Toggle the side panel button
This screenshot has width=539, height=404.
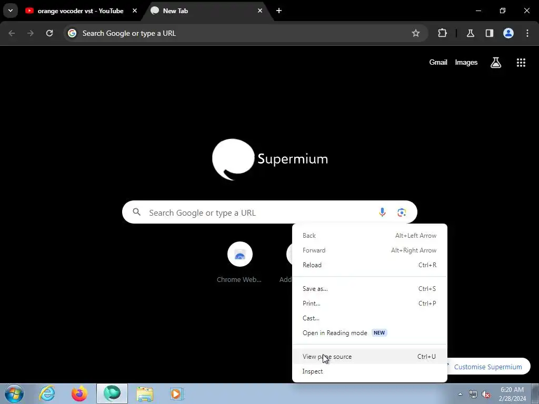[x=489, y=33]
